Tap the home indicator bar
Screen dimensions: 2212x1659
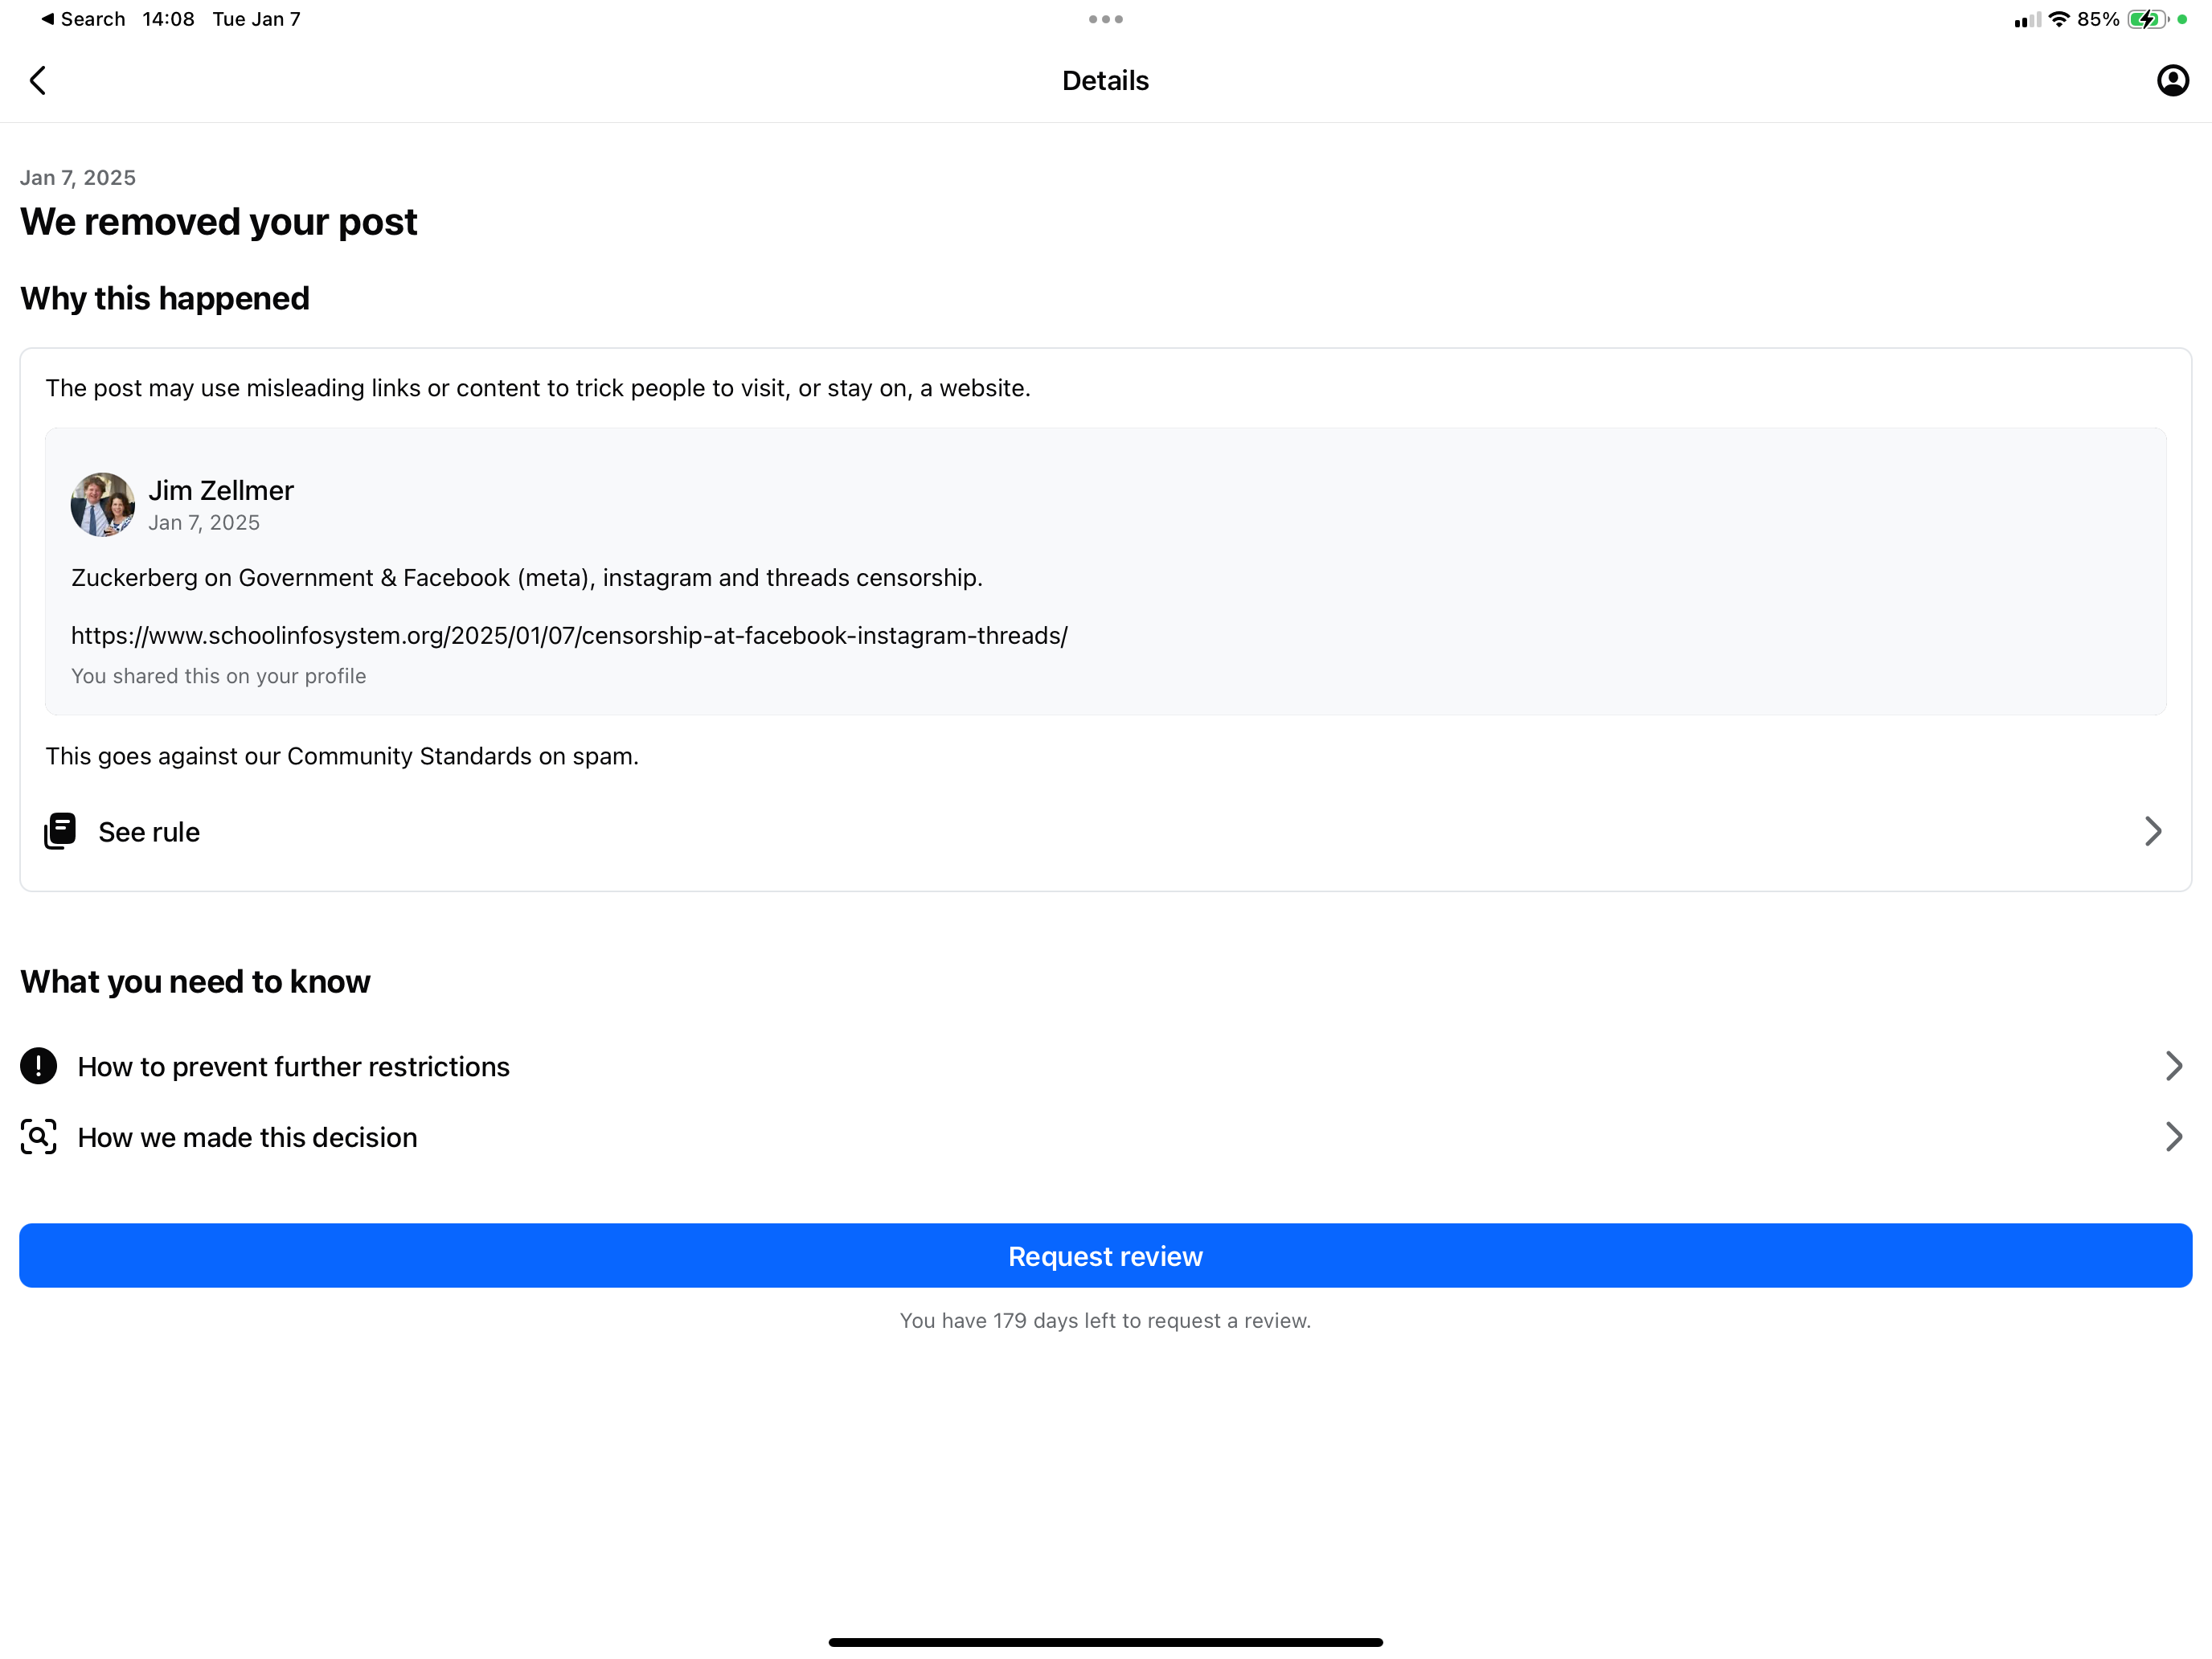(1106, 1642)
